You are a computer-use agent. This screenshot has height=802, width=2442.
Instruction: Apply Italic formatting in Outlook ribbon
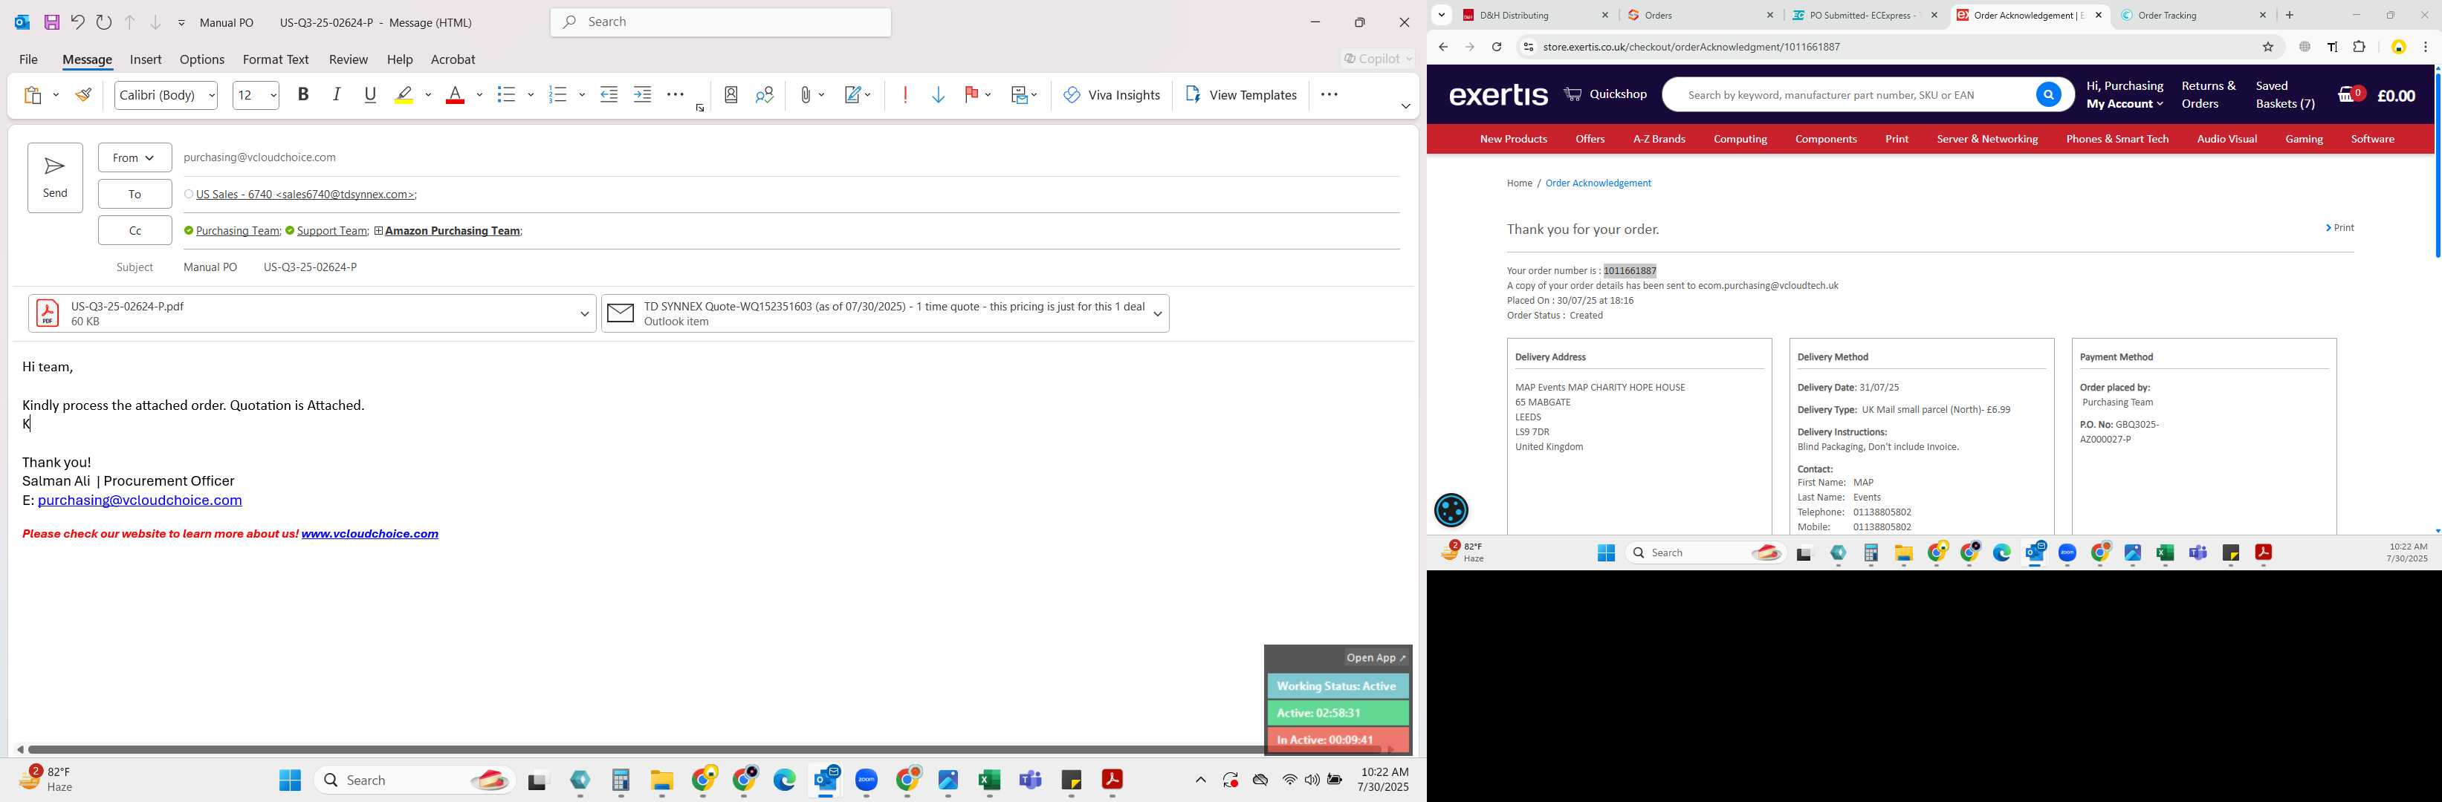pyautogui.click(x=337, y=95)
